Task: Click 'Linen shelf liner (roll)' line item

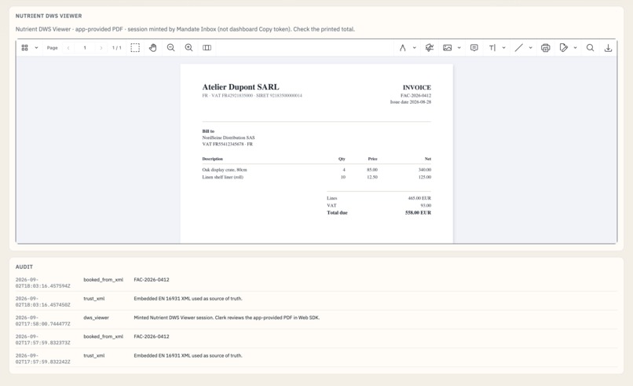Action: (223, 177)
